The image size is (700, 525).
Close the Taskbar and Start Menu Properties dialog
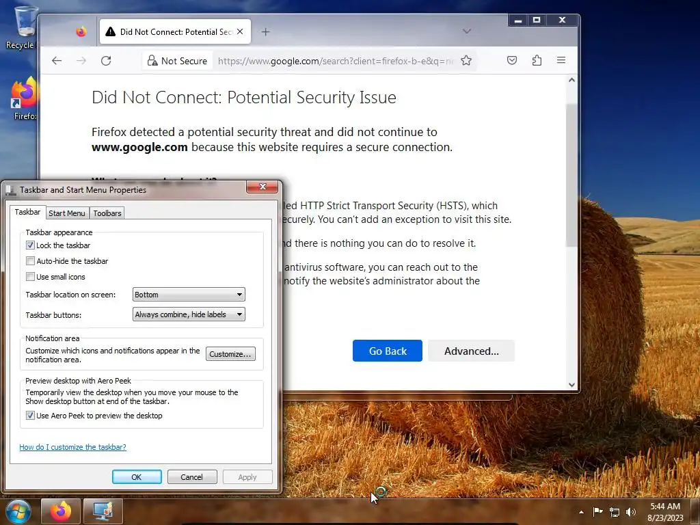pyautogui.click(x=262, y=187)
